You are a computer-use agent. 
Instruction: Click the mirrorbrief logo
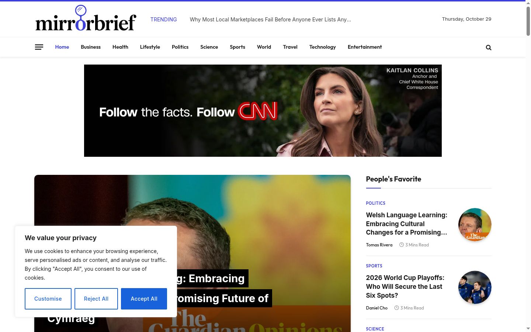pyautogui.click(x=86, y=18)
